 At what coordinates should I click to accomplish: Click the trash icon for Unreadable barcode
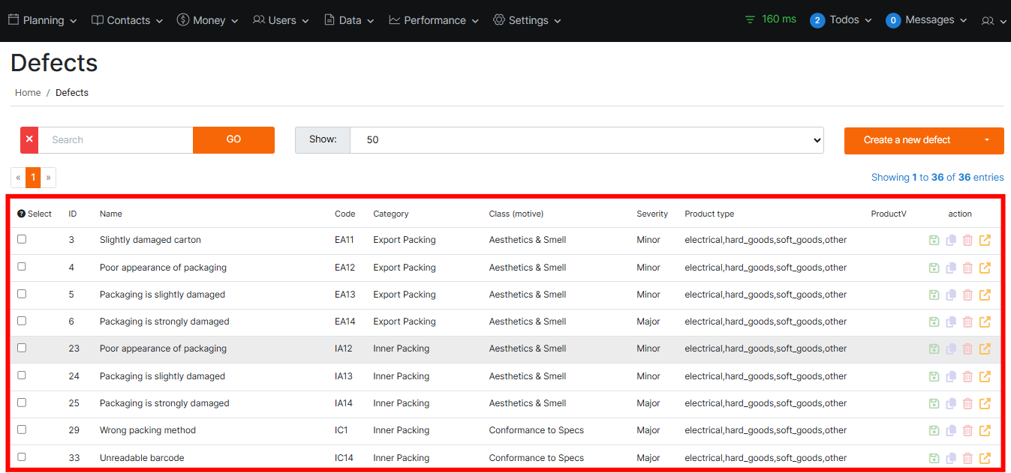[x=967, y=458]
